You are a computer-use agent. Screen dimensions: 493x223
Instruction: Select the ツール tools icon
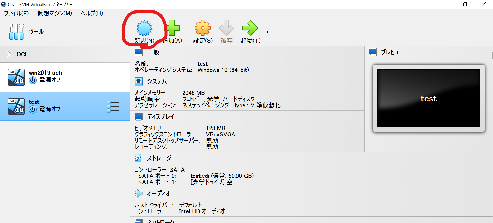16,31
